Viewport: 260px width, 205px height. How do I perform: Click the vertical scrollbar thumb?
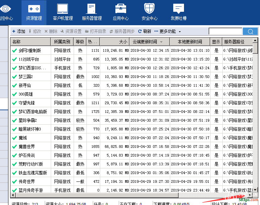coord(255,48)
